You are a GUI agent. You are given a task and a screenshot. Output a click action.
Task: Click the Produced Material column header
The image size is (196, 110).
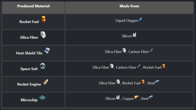point(33,6)
